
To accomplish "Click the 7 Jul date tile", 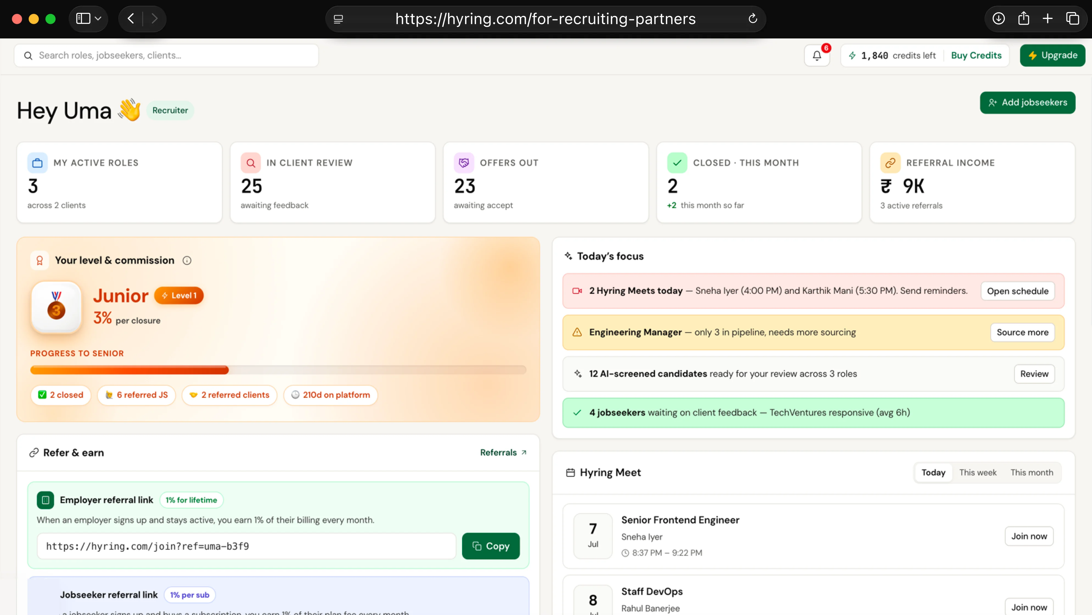I will pyautogui.click(x=593, y=536).
